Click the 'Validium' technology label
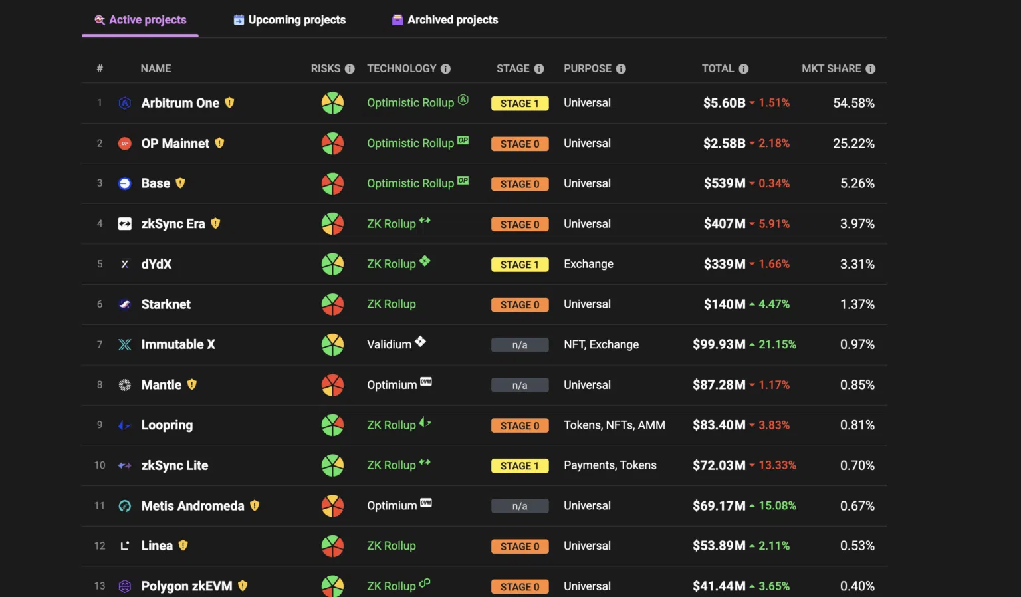Viewport: 1021px width, 597px height. (390, 344)
